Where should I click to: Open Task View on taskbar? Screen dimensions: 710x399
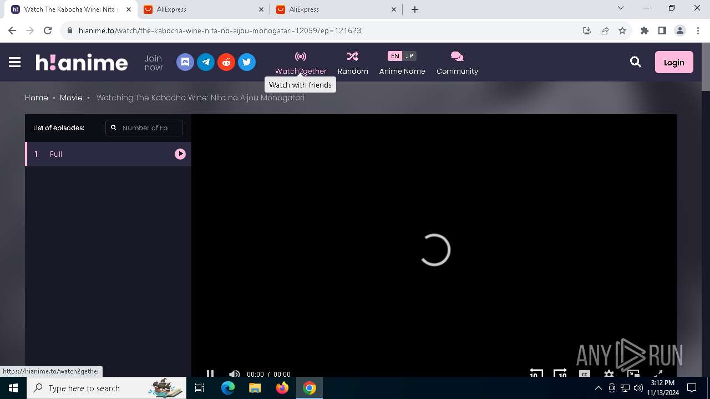pos(200,388)
